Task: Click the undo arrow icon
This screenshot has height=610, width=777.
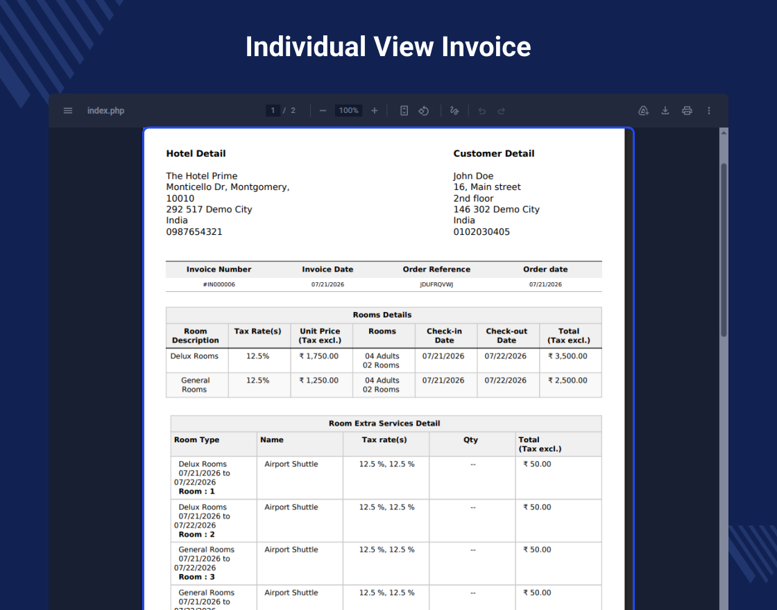Action: coord(481,111)
